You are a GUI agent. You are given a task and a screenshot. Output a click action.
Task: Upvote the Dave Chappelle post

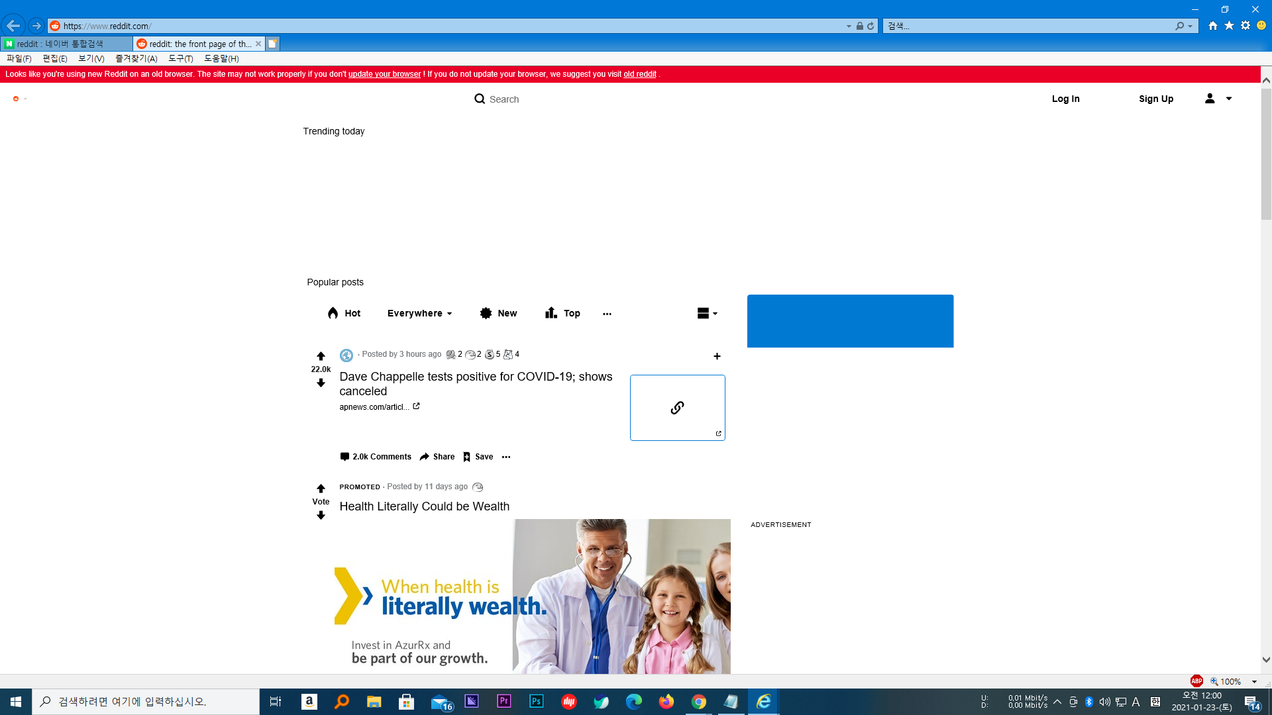coord(321,356)
